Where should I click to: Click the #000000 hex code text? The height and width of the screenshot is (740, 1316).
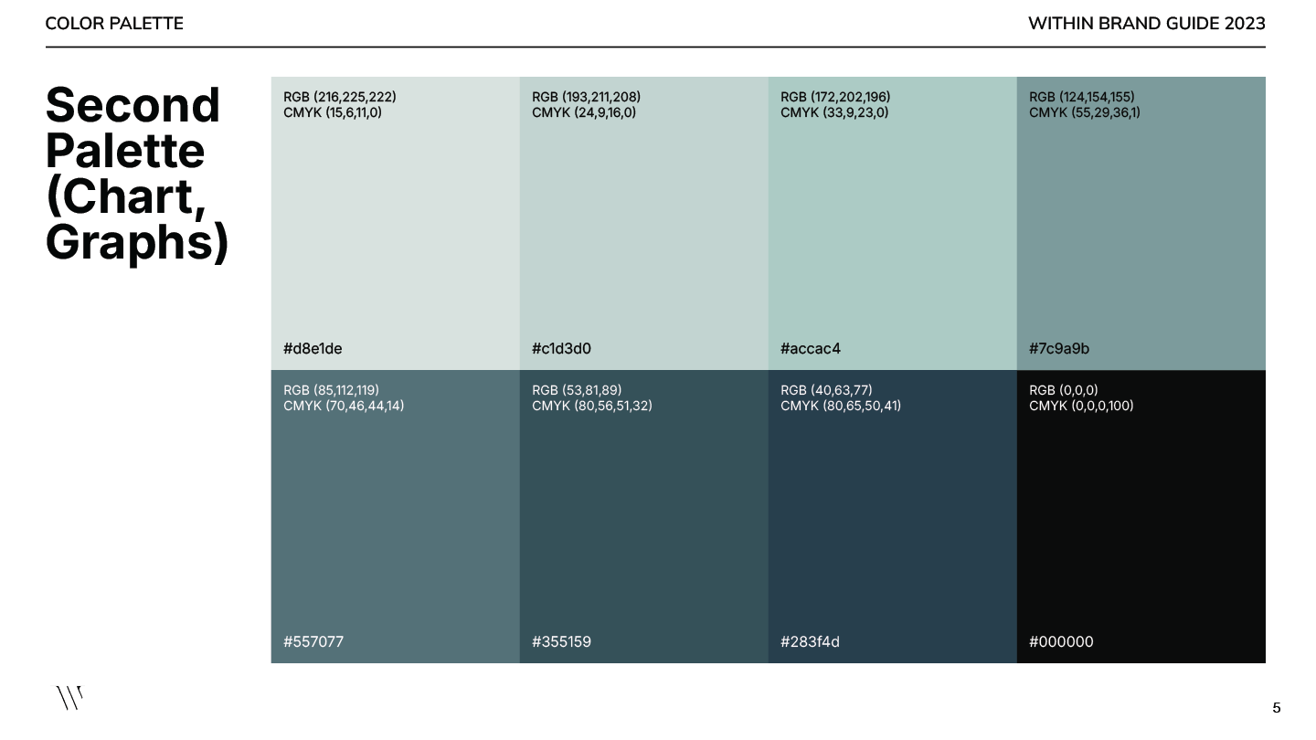coord(1061,641)
